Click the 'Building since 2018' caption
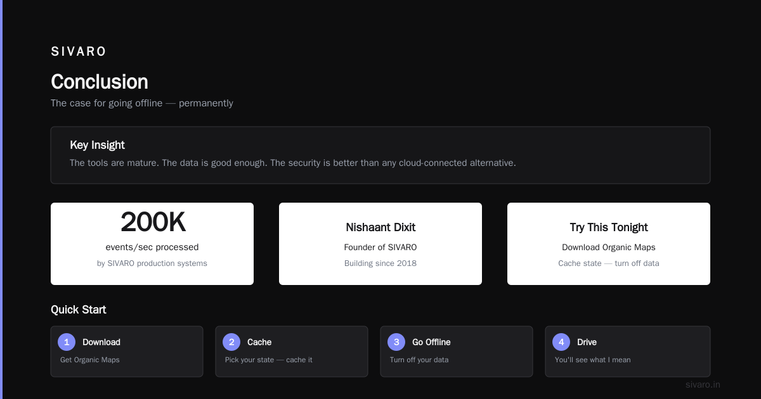 click(x=380, y=263)
